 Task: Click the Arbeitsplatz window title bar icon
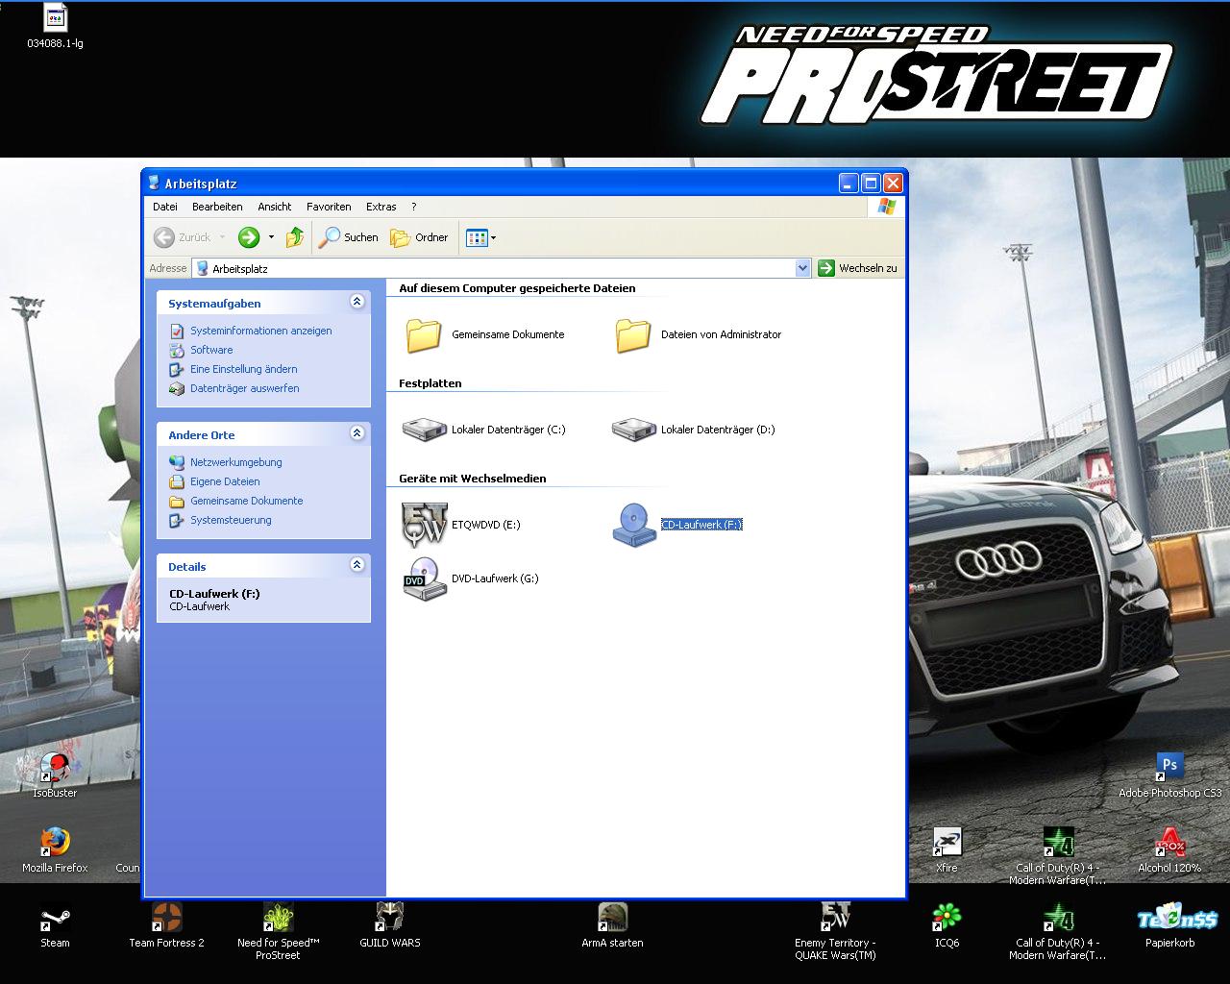[154, 183]
